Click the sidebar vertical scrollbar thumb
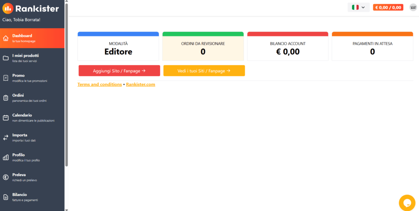The image size is (419, 211). pyautogui.click(x=67, y=85)
